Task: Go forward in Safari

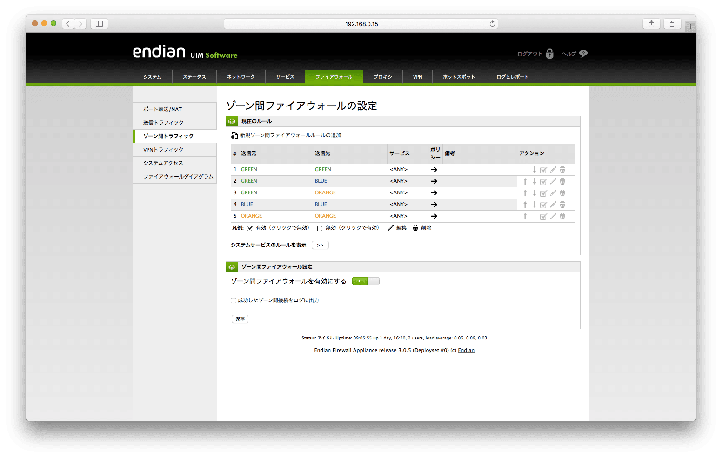Action: click(x=80, y=24)
